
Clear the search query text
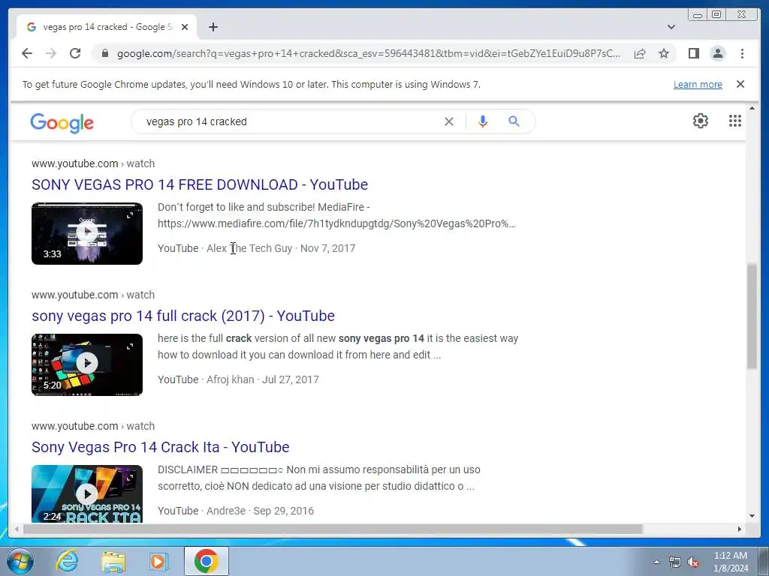[x=449, y=121]
